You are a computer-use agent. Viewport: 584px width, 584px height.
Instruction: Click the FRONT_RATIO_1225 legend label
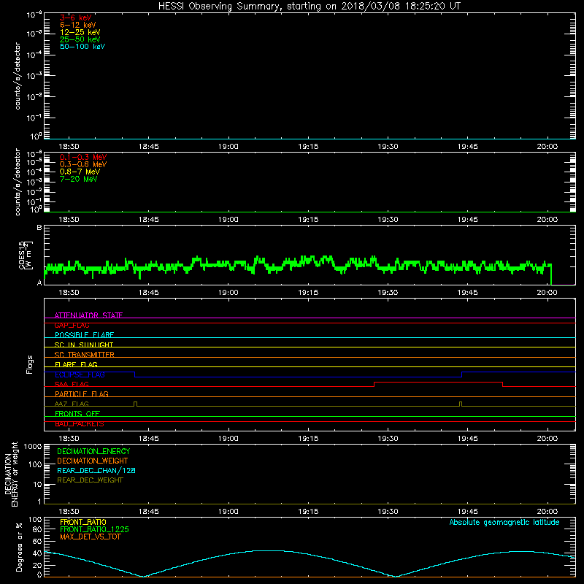point(94,529)
